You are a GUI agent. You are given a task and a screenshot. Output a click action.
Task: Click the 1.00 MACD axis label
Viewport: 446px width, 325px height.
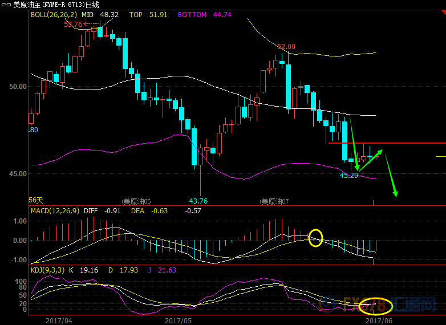(20, 221)
